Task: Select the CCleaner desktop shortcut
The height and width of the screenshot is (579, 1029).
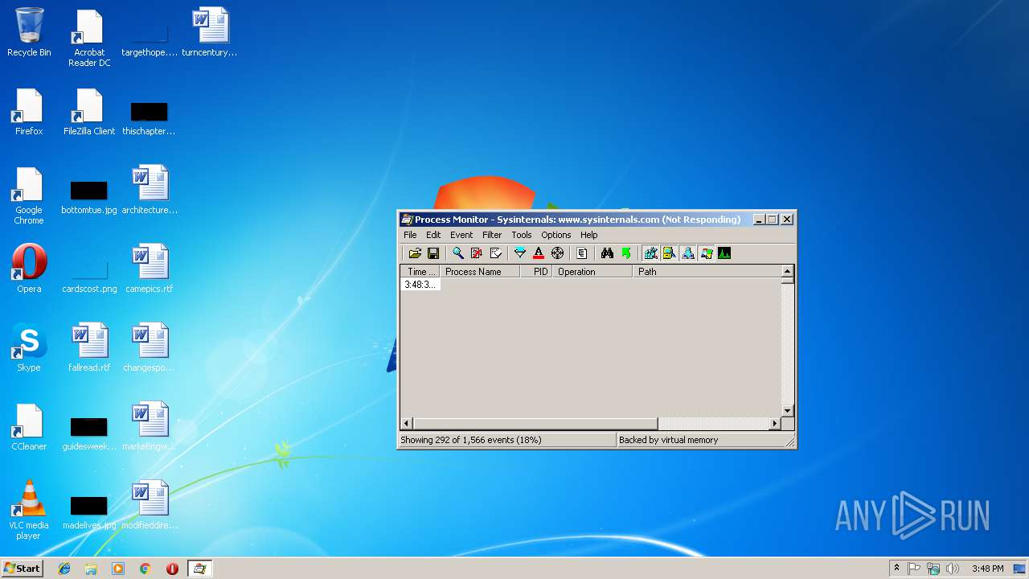Action: click(29, 426)
